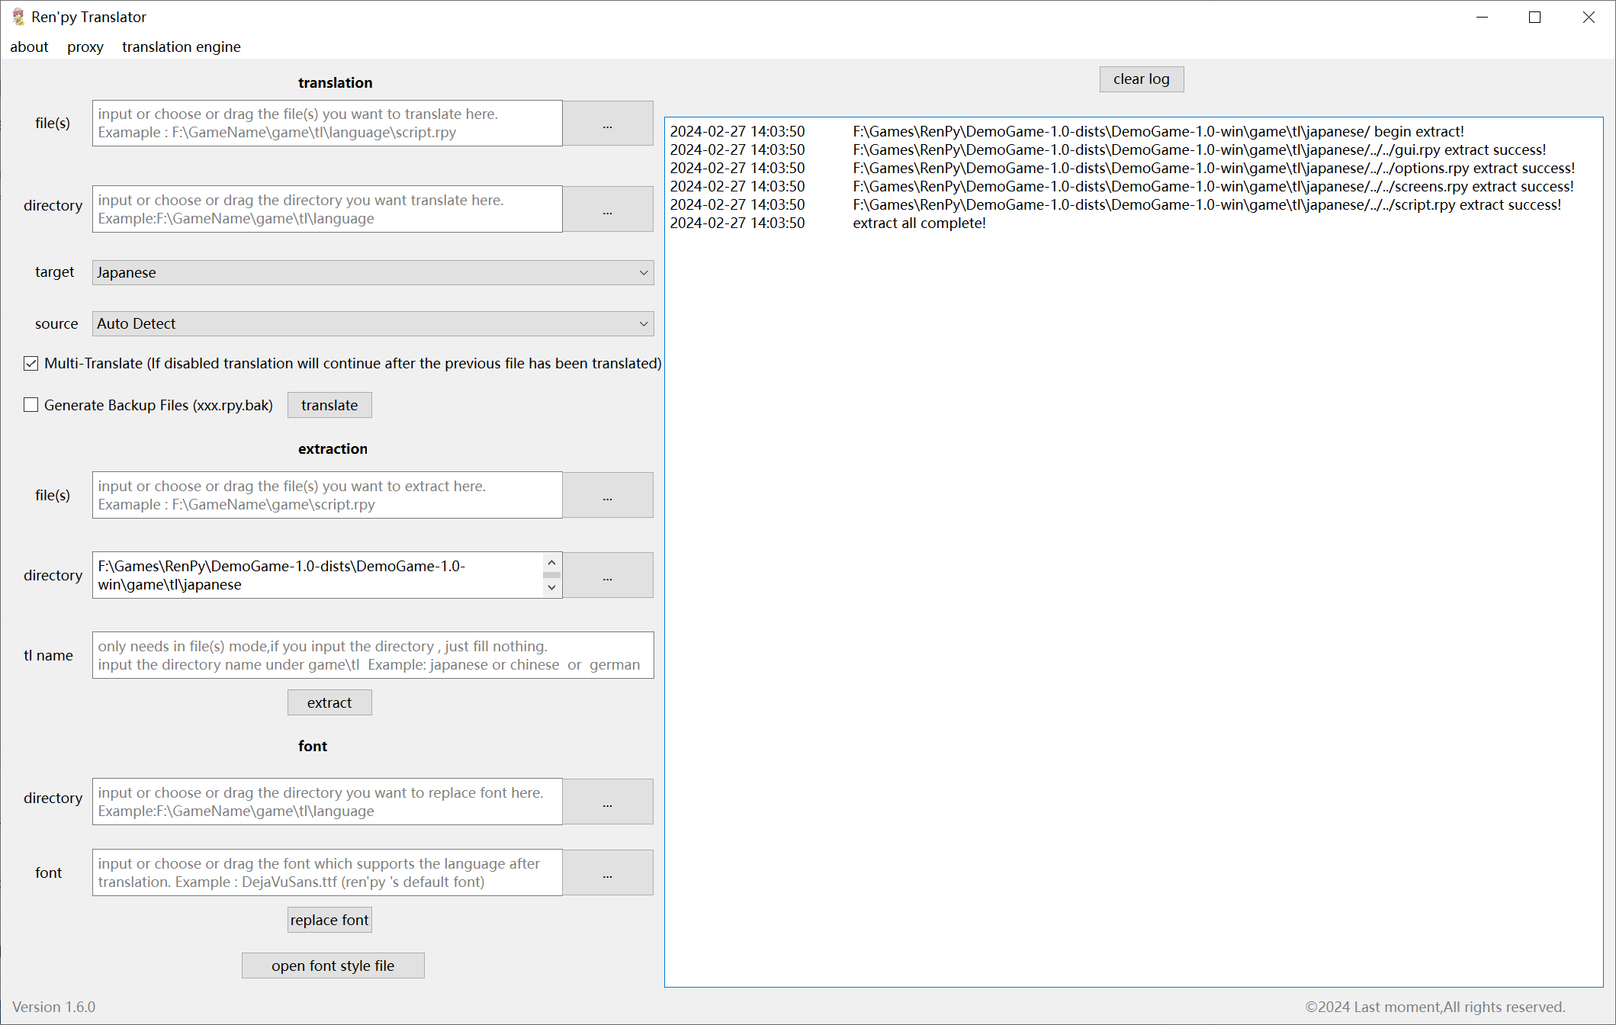Screen dimensions: 1616x1025
Task: Open the proxy menu
Action: point(85,47)
